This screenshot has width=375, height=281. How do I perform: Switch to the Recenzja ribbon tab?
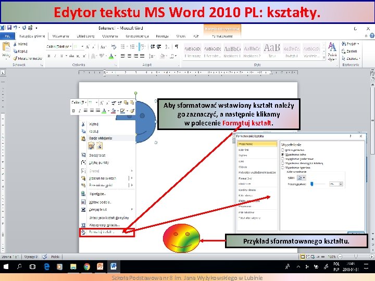tap(162, 36)
